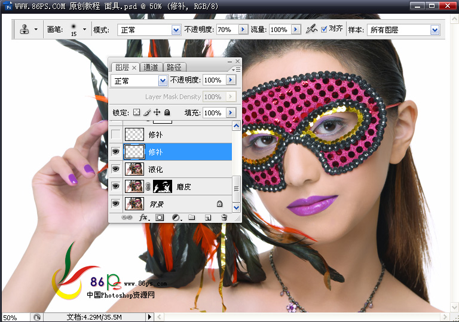Viewport: 459px width, 322px height.
Task: Show the hidden 修补 layer
Action: (116, 134)
